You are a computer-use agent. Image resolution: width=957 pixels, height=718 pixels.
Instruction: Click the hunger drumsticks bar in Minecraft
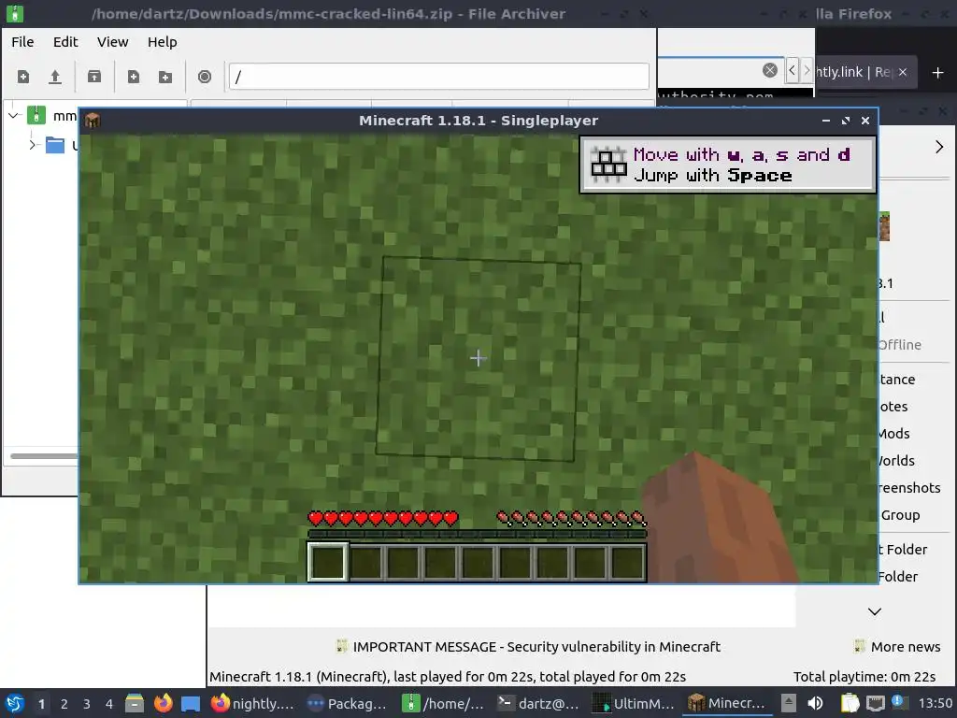[571, 519]
